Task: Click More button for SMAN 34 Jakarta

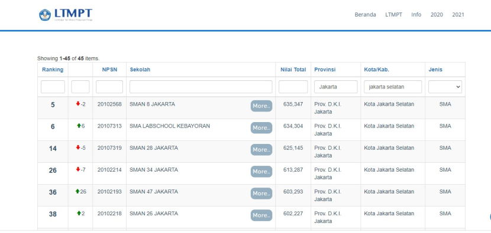Action: (x=261, y=172)
